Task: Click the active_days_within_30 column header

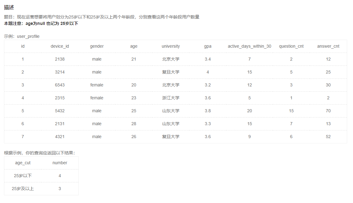Action: pos(249,46)
